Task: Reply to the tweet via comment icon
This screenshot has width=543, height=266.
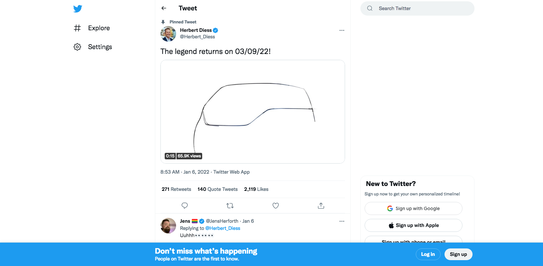Action: coord(185,206)
